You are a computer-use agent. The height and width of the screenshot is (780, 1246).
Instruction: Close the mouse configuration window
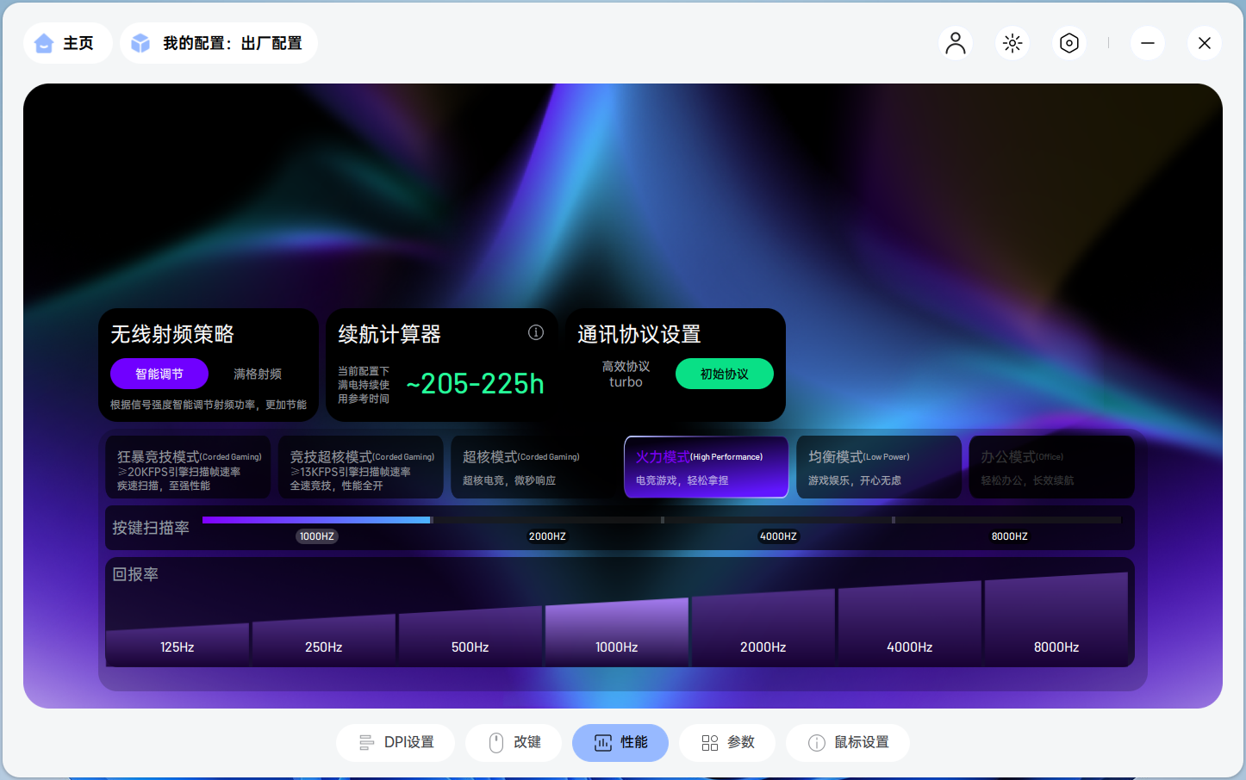point(1205,43)
